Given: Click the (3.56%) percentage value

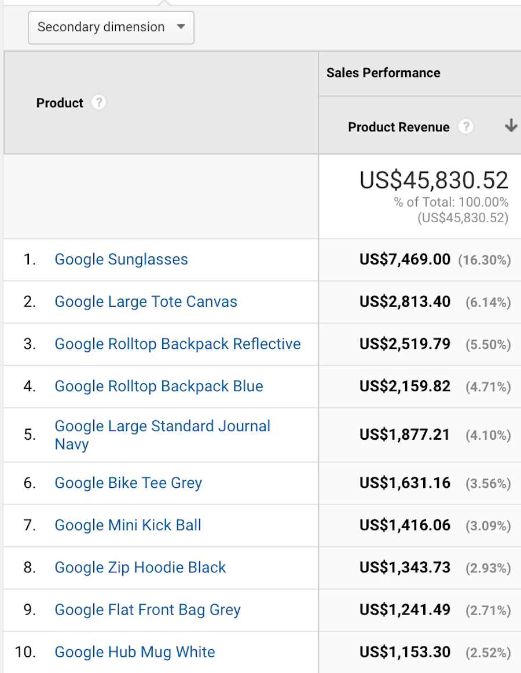Looking at the screenshot, I should [489, 484].
